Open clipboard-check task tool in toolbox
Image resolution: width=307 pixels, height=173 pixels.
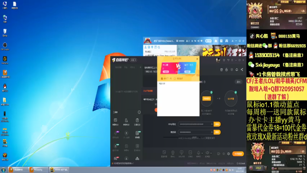pos(137,121)
